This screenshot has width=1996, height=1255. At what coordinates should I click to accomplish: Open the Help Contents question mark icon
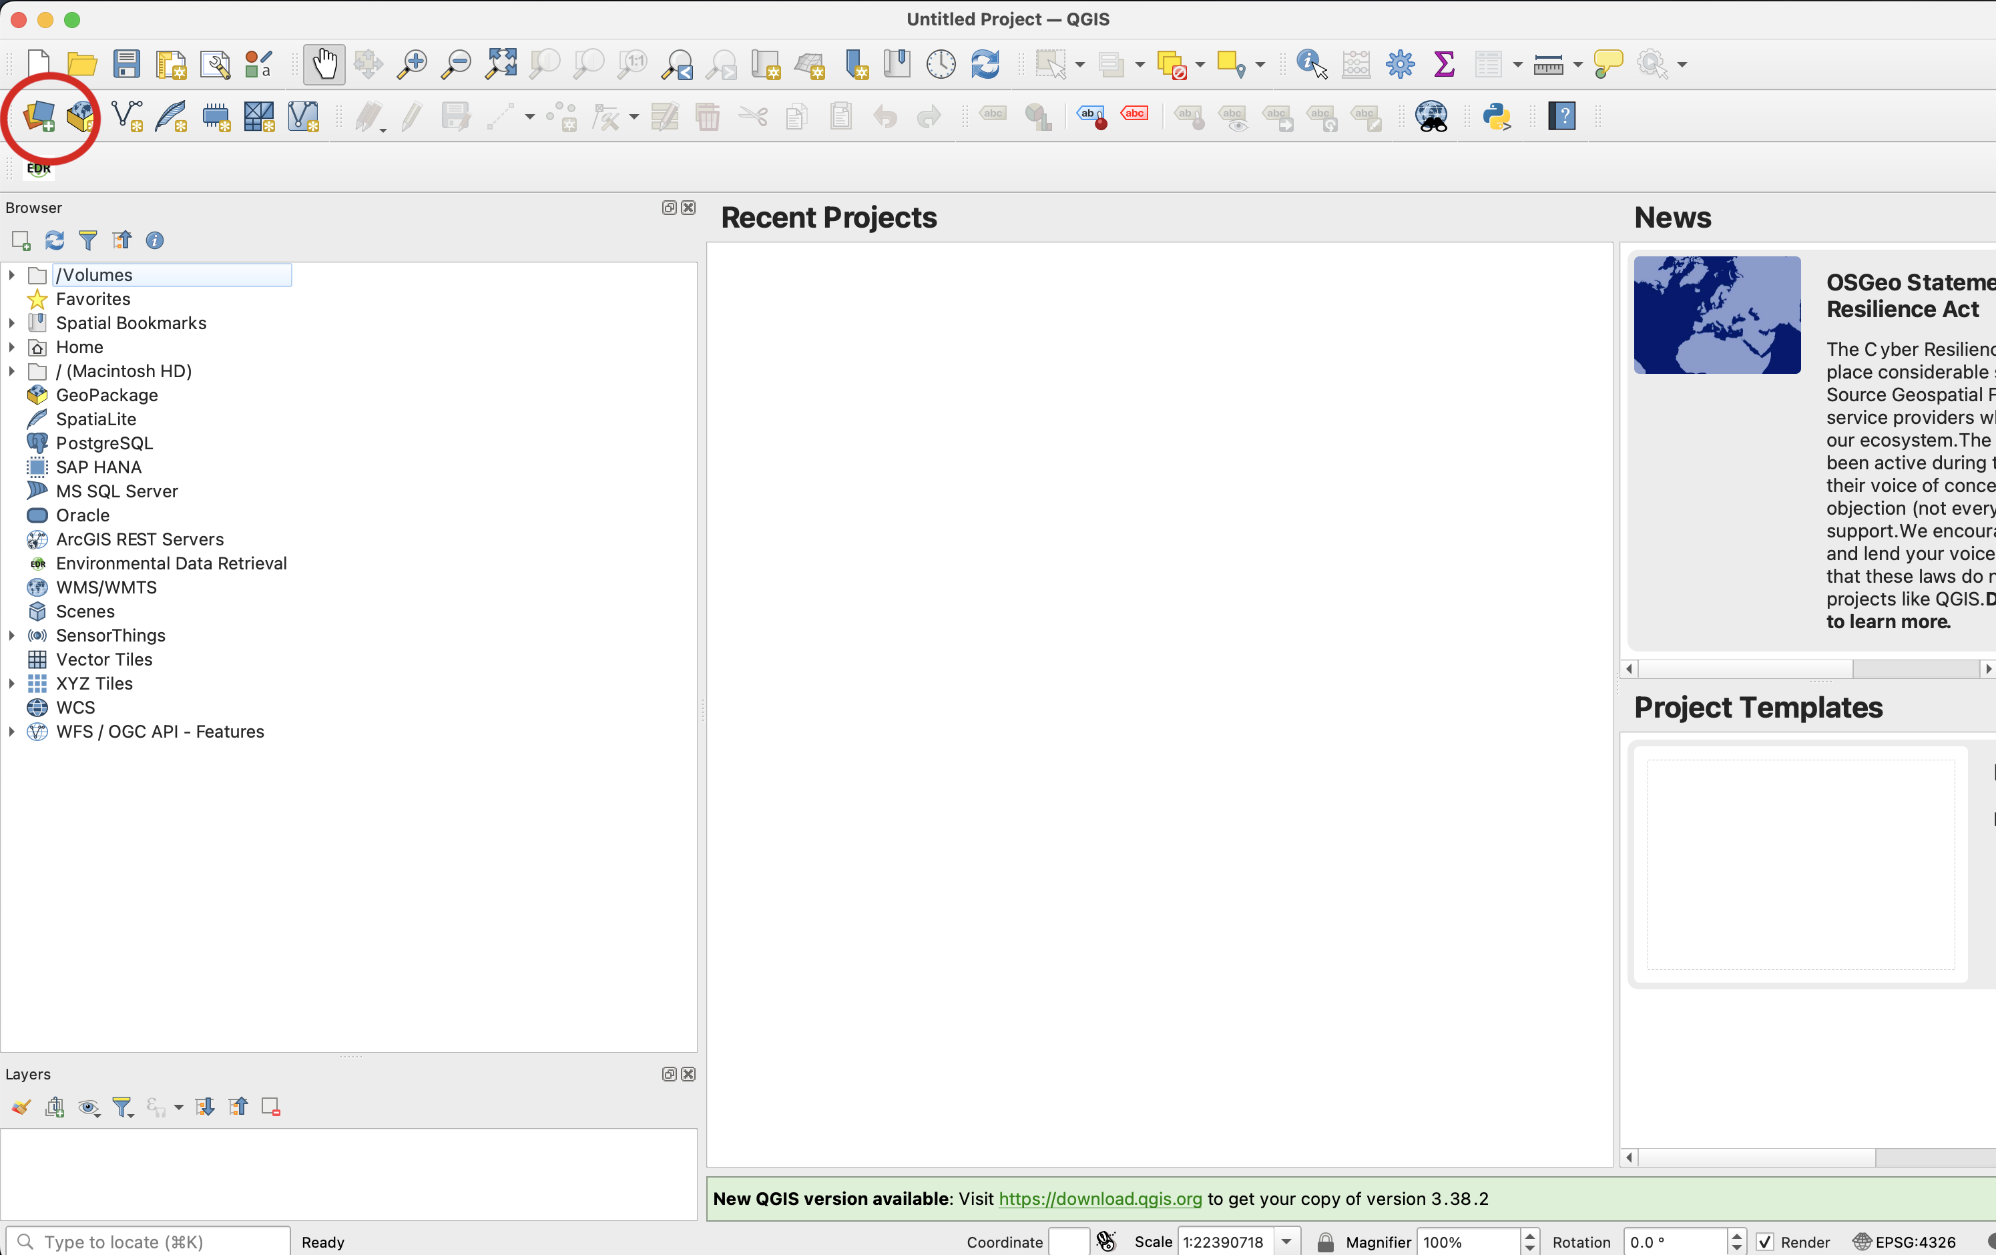(1561, 116)
